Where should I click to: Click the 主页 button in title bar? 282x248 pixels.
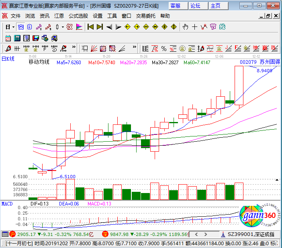click(218, 6)
